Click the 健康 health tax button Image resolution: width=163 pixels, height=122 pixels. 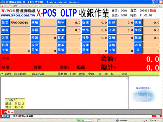pos(138,38)
